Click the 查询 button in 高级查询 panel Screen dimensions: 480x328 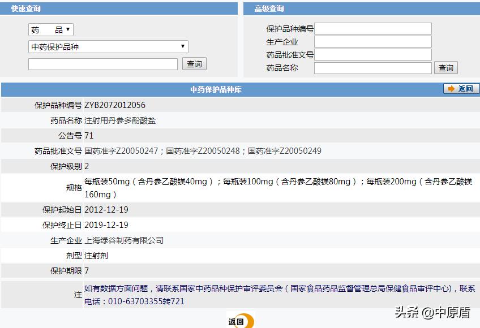coord(446,67)
